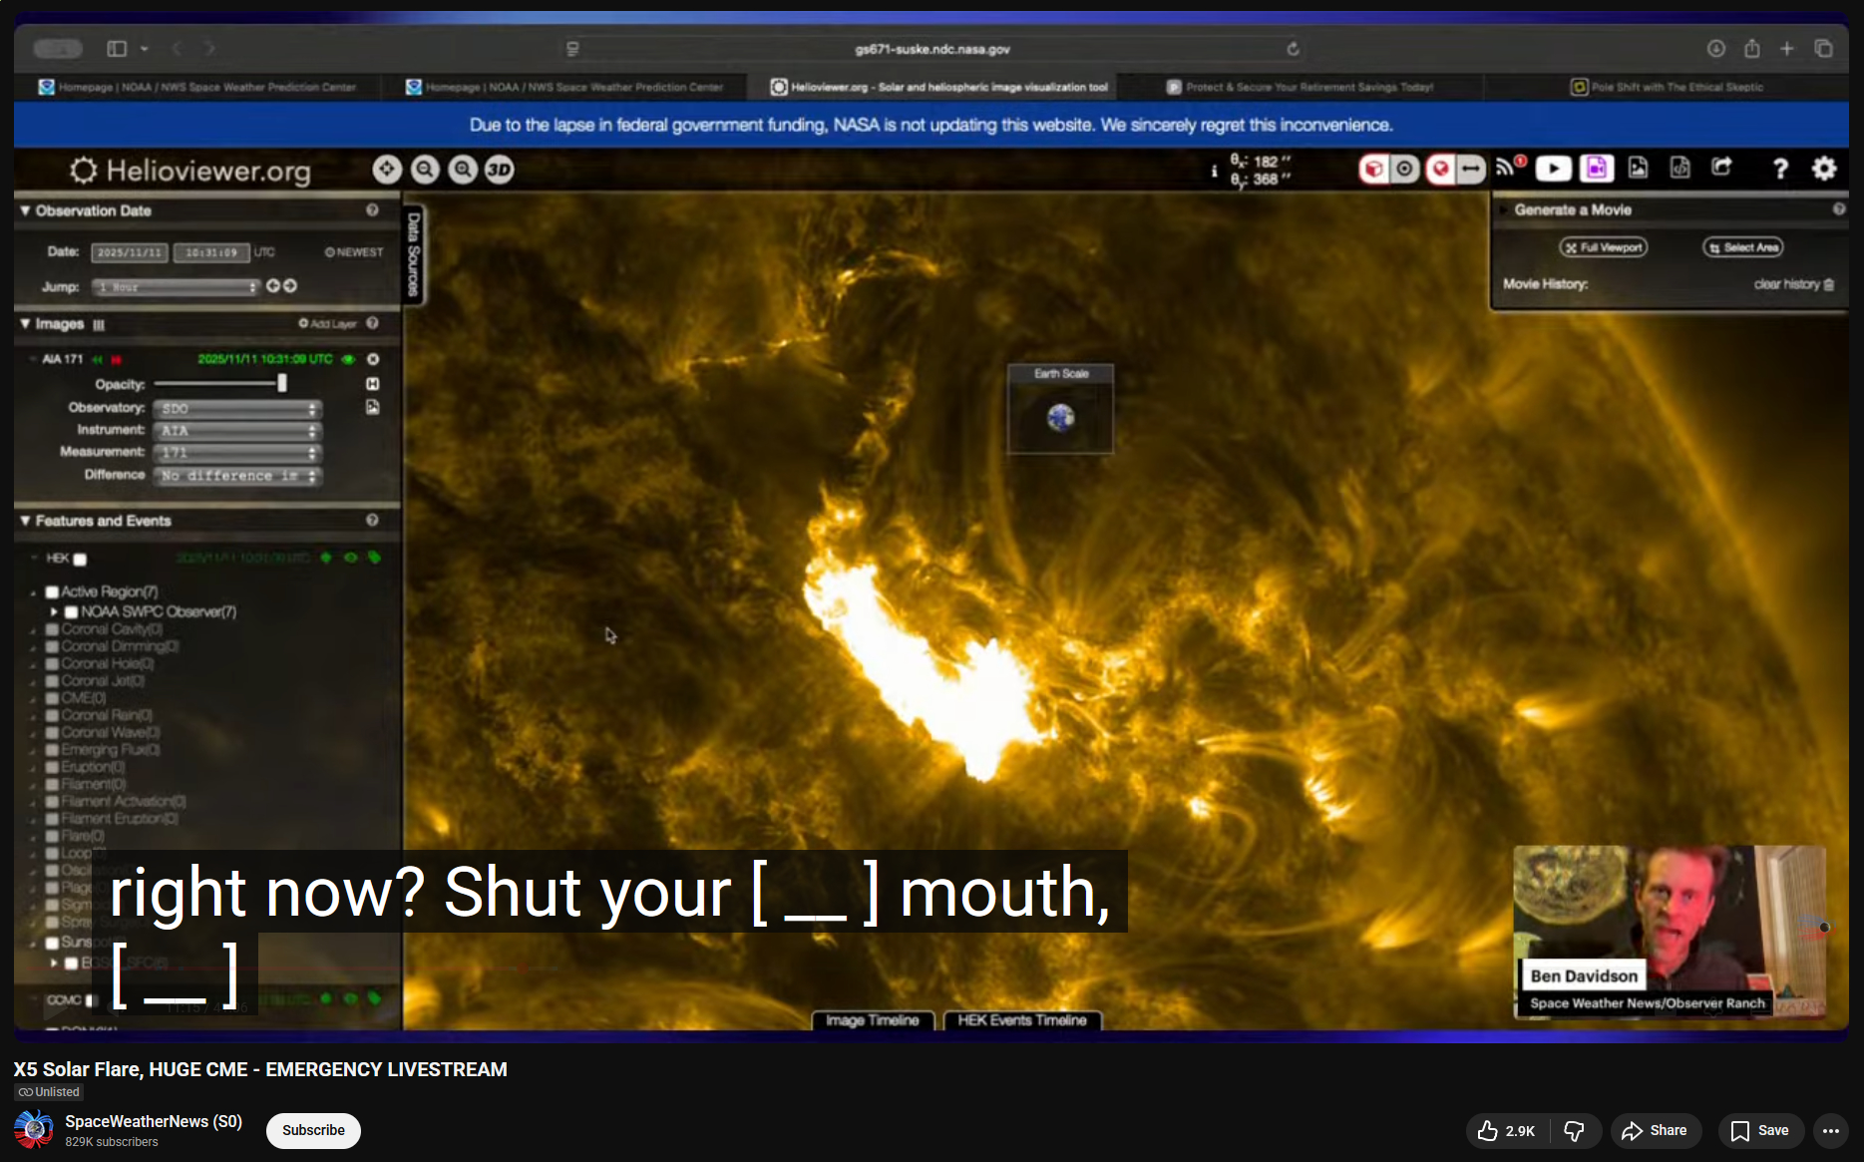
Task: Toggle AIA 171 layer visibility eye
Action: point(348,359)
